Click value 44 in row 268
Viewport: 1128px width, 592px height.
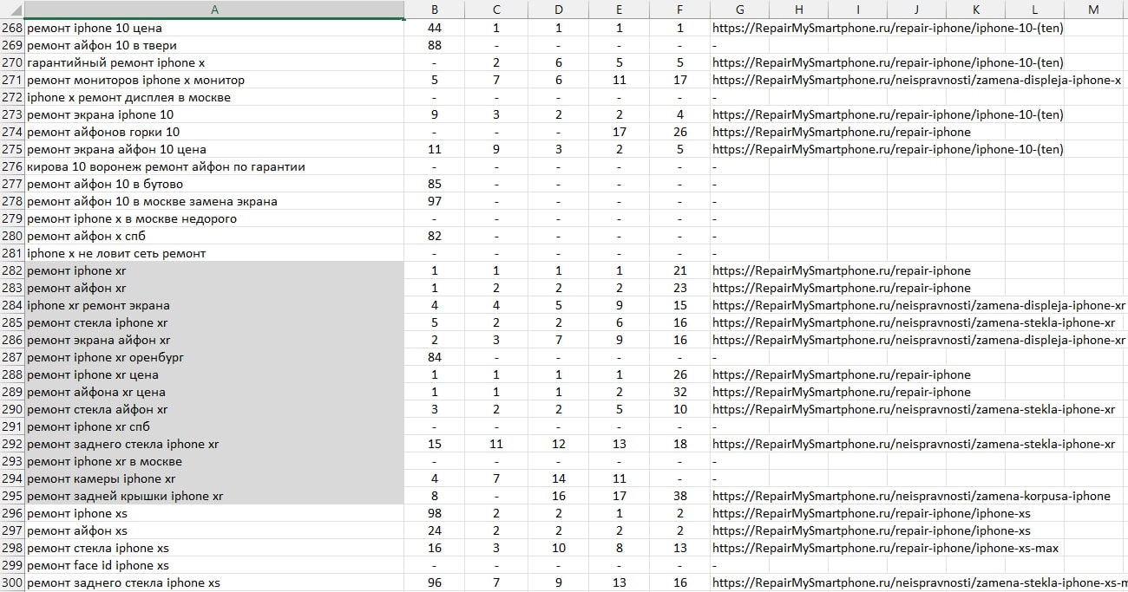435,28
